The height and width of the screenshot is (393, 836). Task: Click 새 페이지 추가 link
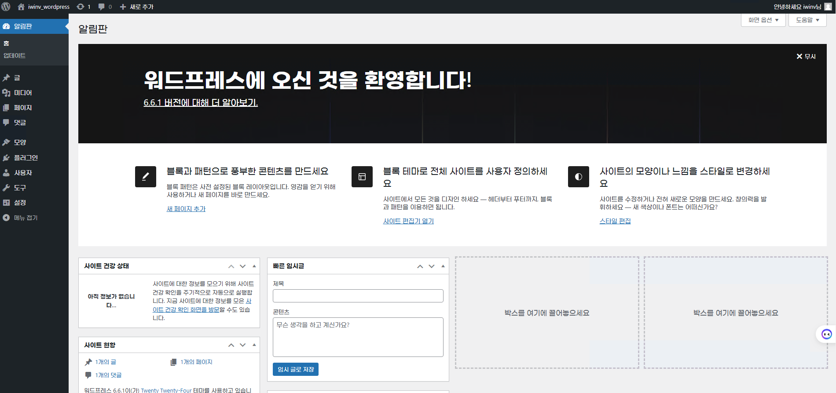tap(186, 209)
